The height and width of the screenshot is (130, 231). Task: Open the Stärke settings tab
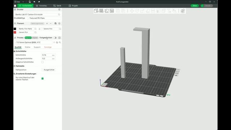point(27,47)
